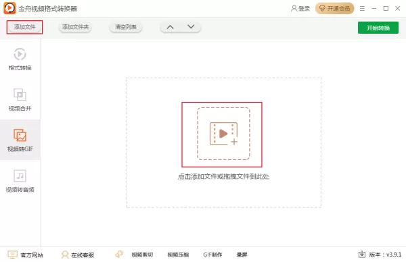The height and width of the screenshot is (262, 406).
Task: Switch to the 视频合并 sidebar tab
Action: click(20, 99)
